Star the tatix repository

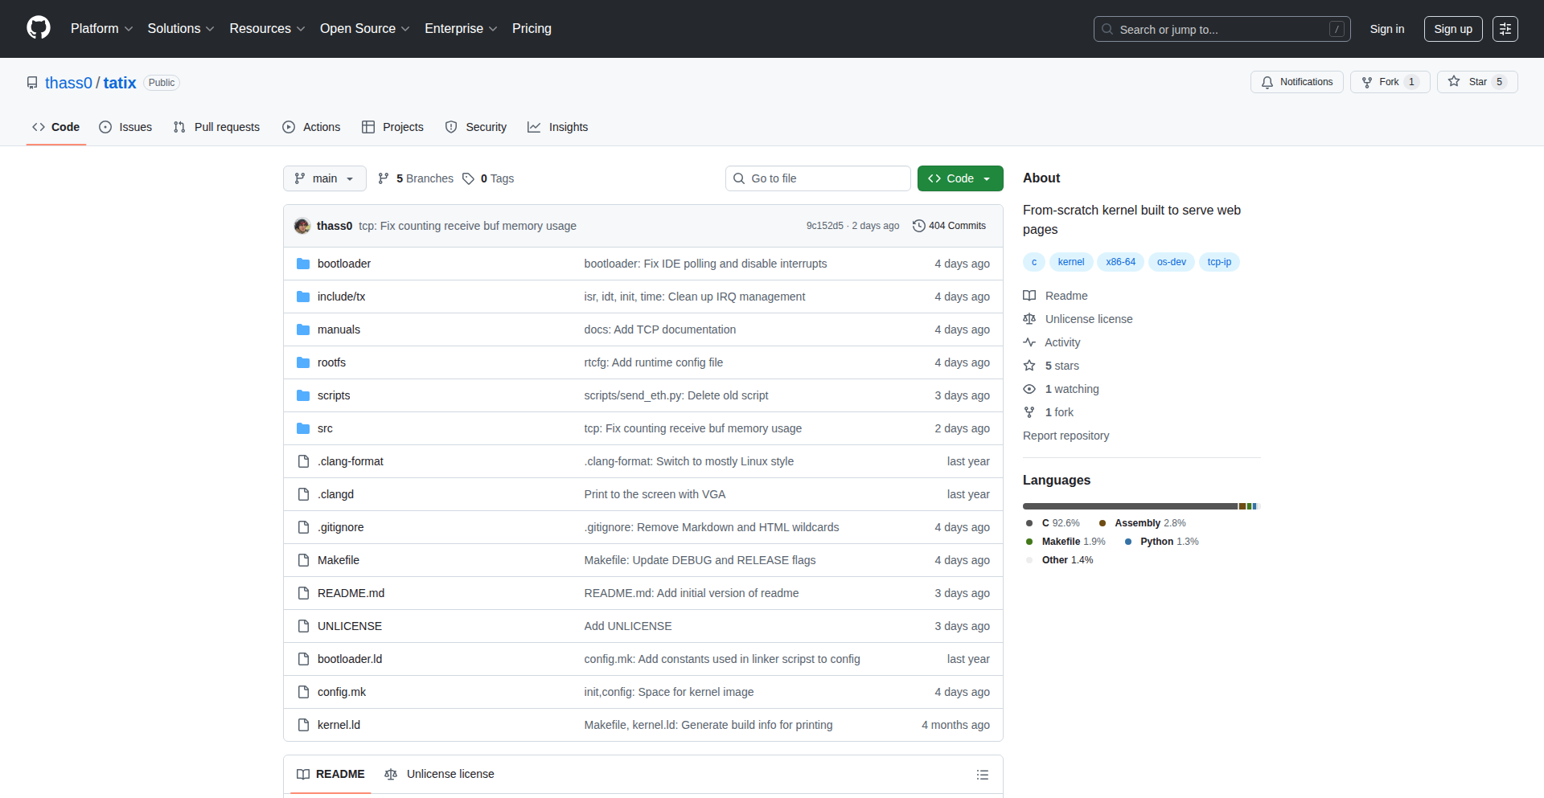(x=1477, y=82)
